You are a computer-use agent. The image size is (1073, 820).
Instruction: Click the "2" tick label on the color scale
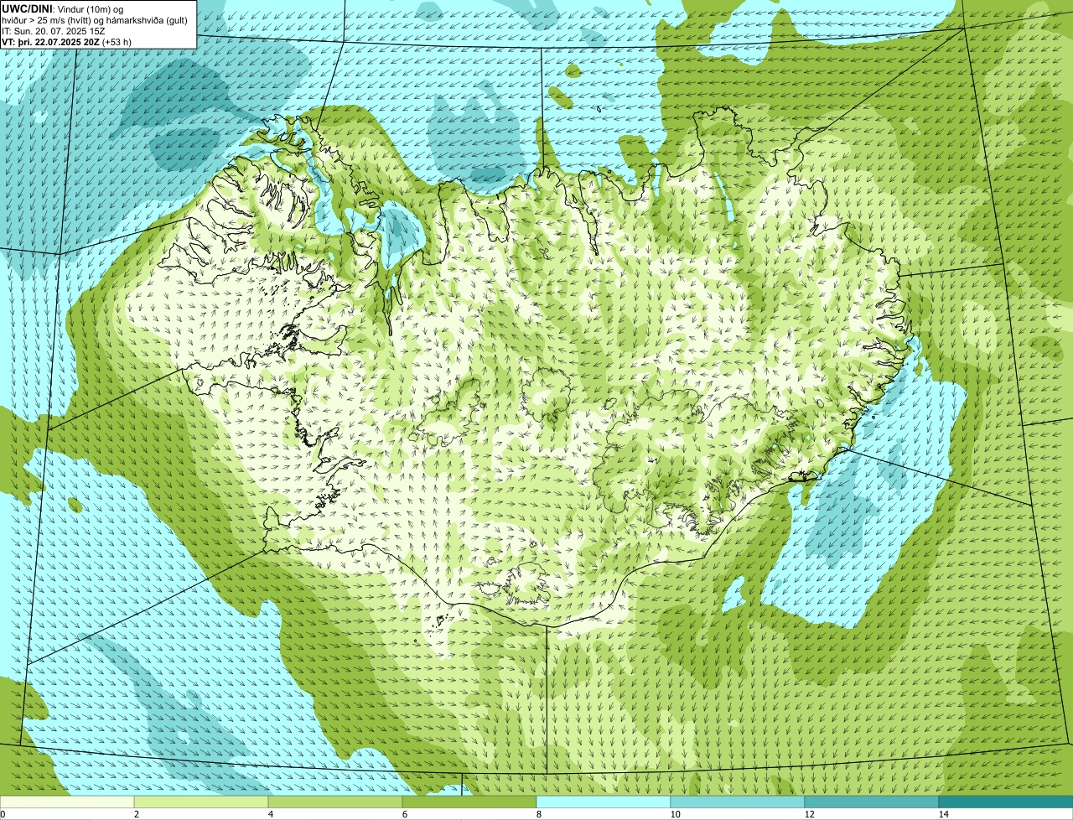137,814
